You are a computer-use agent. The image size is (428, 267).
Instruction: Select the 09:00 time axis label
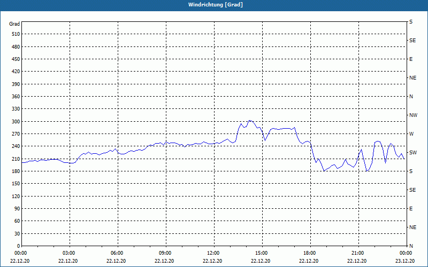(166, 253)
